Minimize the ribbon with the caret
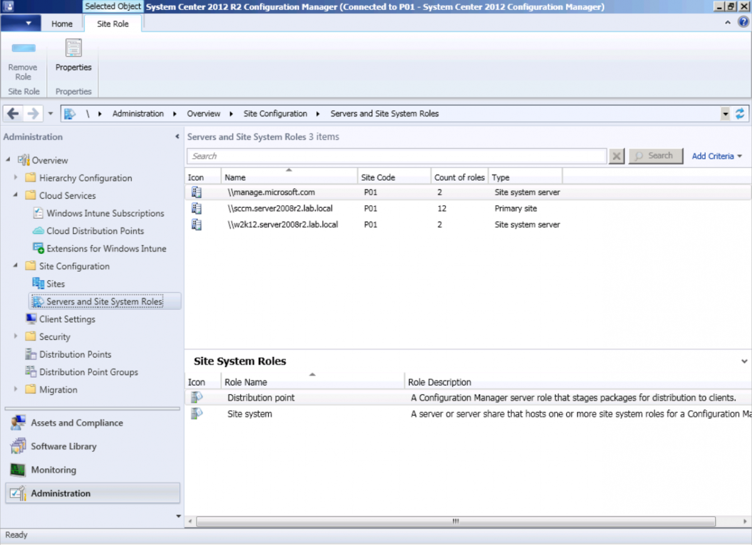Viewport: 752px width, 545px height. [728, 23]
